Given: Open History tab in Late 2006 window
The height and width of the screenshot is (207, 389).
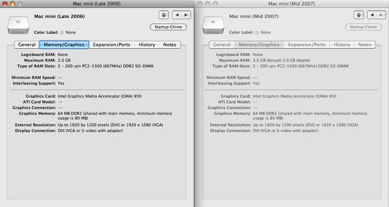Looking at the screenshot, I should pyautogui.click(x=147, y=45).
